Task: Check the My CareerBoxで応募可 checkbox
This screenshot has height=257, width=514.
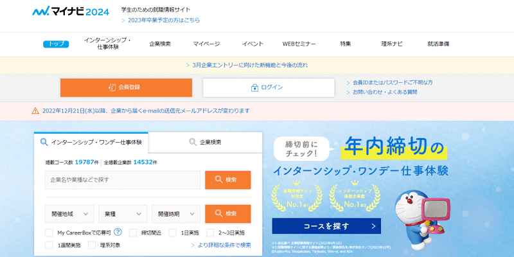Action: [x=49, y=233]
